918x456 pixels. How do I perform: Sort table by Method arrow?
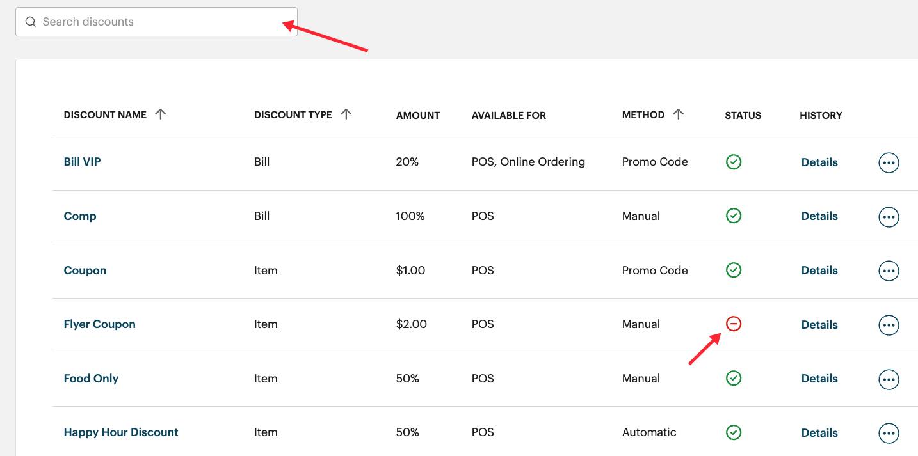click(x=679, y=114)
